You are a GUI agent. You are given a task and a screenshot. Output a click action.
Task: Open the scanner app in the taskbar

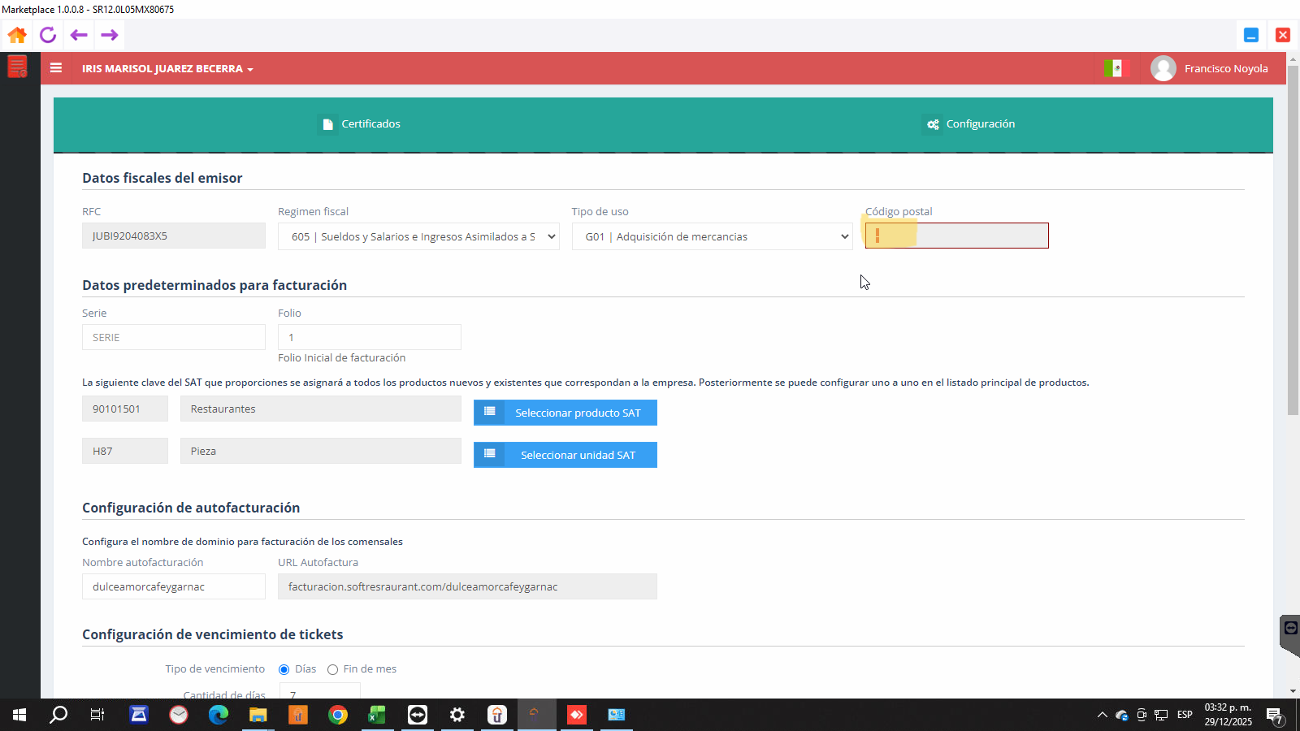[x=139, y=715]
